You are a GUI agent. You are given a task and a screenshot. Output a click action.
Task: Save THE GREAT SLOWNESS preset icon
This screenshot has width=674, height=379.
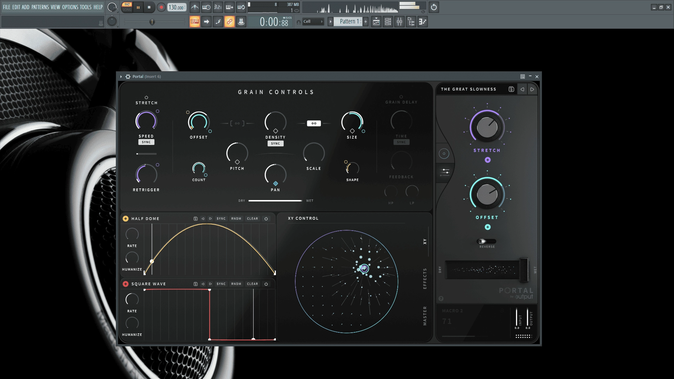point(511,89)
